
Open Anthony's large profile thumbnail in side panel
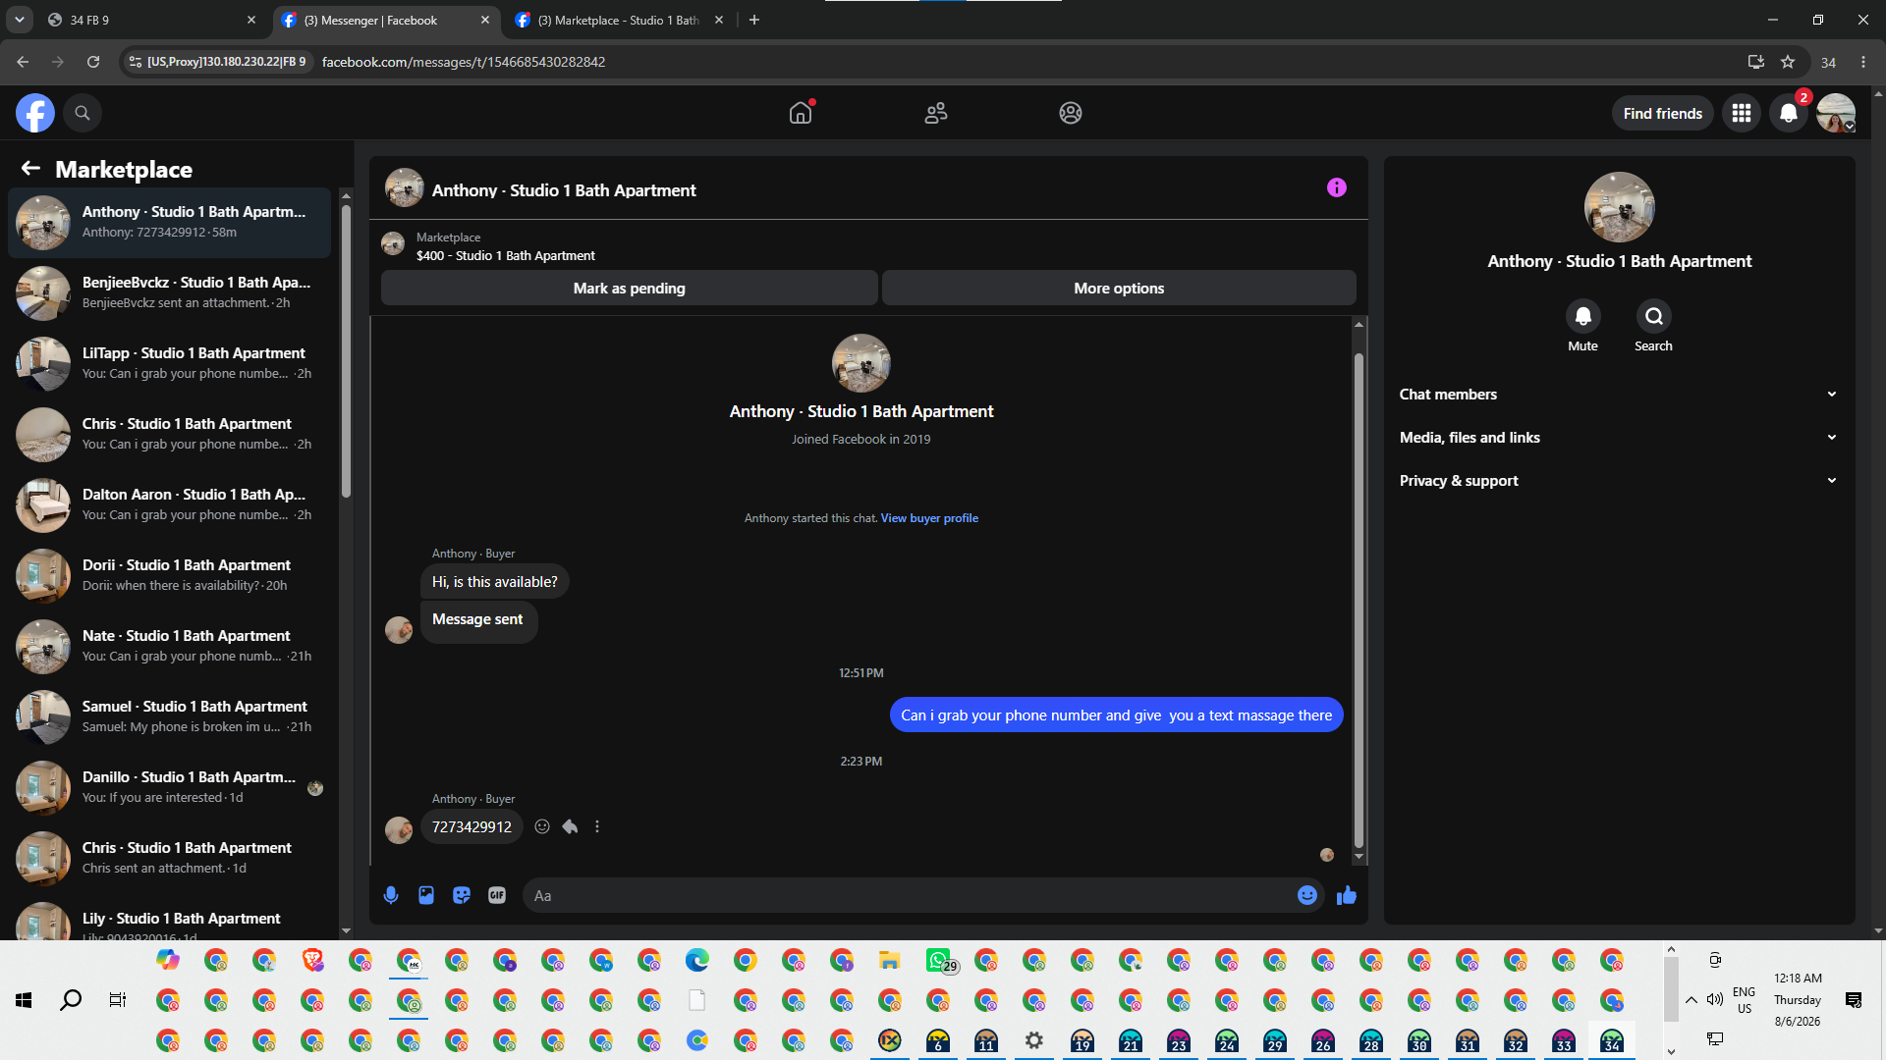pos(1619,207)
